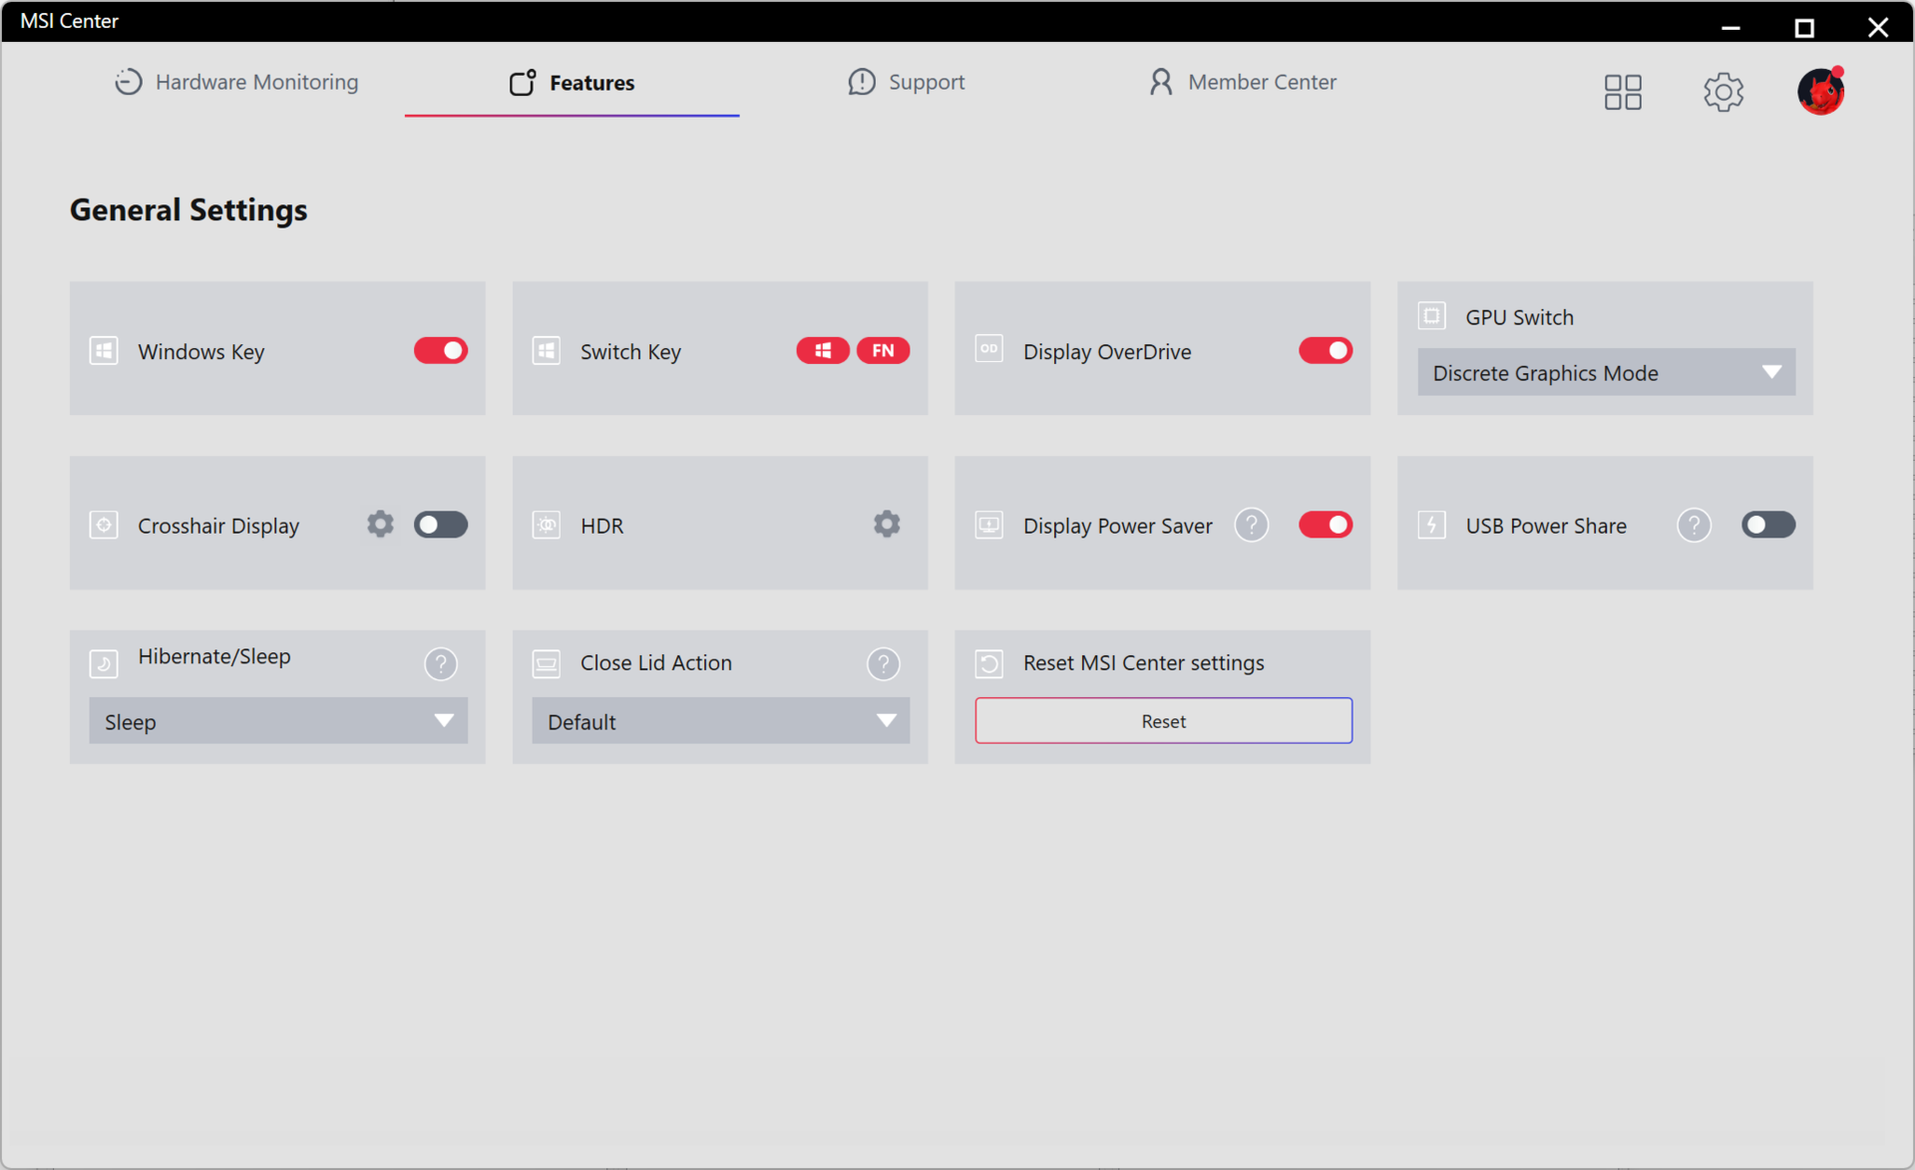Open the Support tab

(x=906, y=83)
